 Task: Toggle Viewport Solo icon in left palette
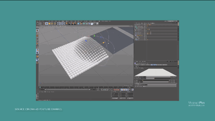(37, 53)
